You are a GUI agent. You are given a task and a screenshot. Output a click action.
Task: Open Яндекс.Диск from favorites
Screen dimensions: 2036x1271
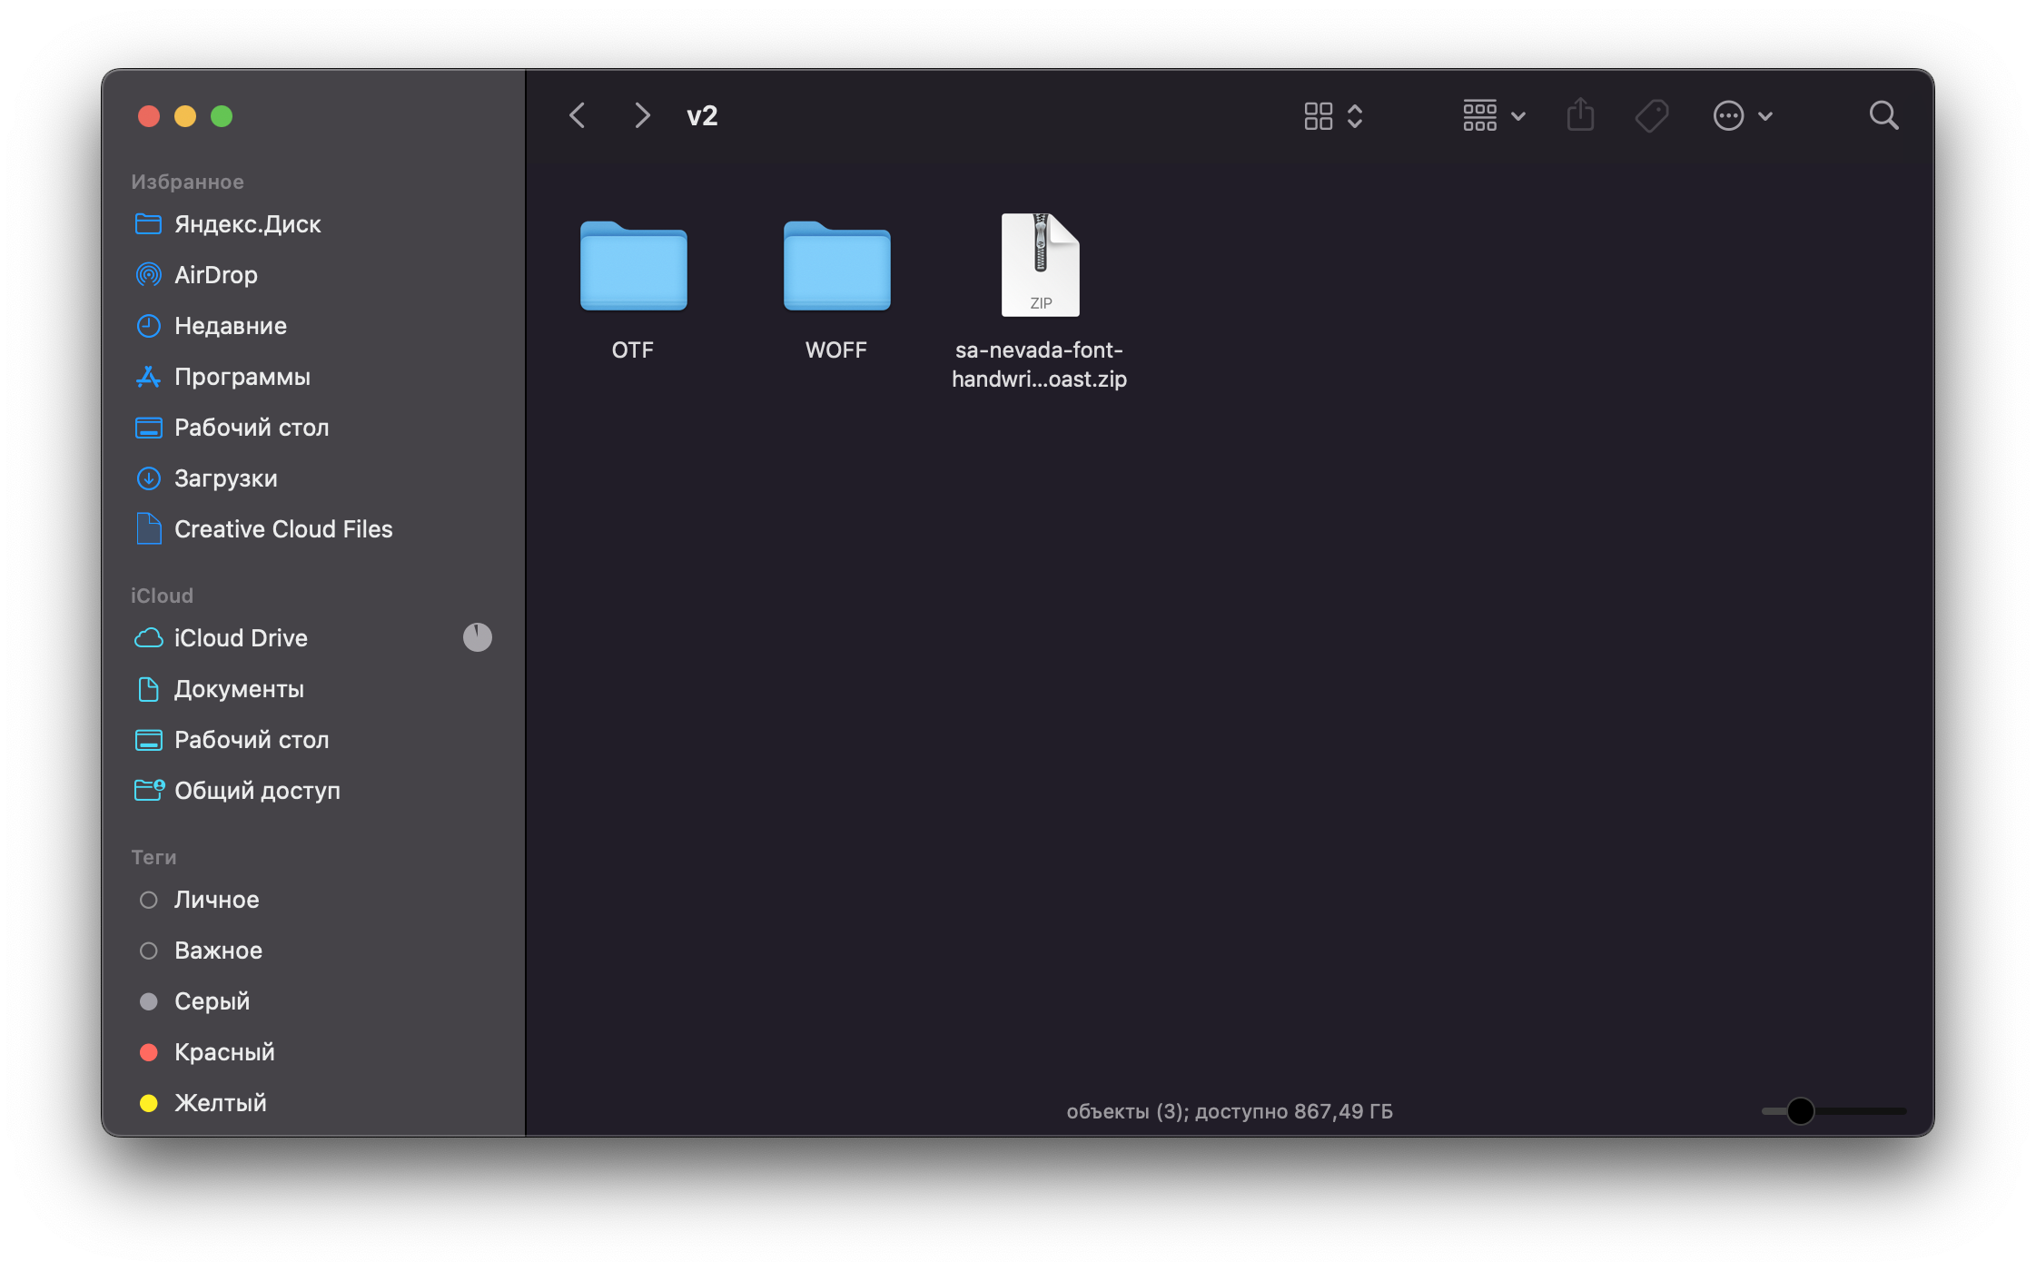point(247,224)
